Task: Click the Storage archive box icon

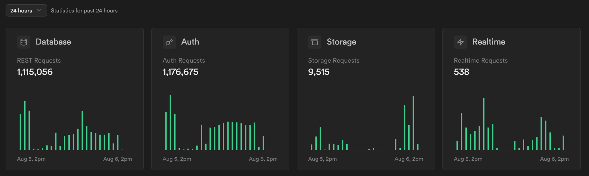Action: (315, 42)
